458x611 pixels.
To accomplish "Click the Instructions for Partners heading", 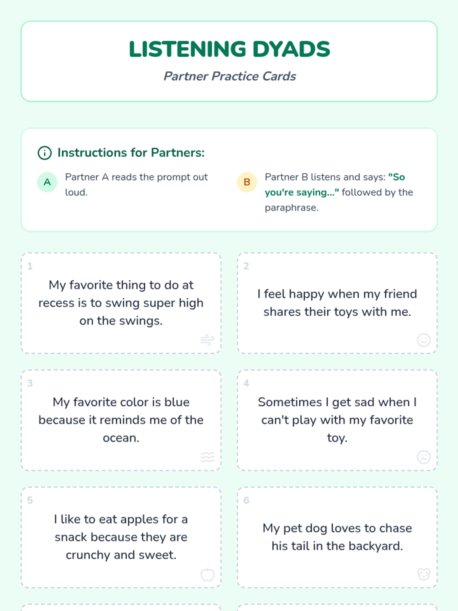I will tap(131, 153).
